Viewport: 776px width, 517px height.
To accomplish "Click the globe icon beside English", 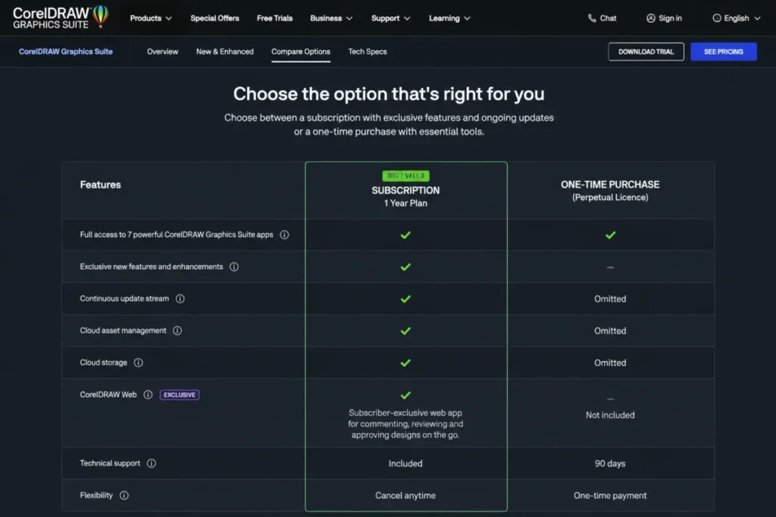I will click(717, 18).
